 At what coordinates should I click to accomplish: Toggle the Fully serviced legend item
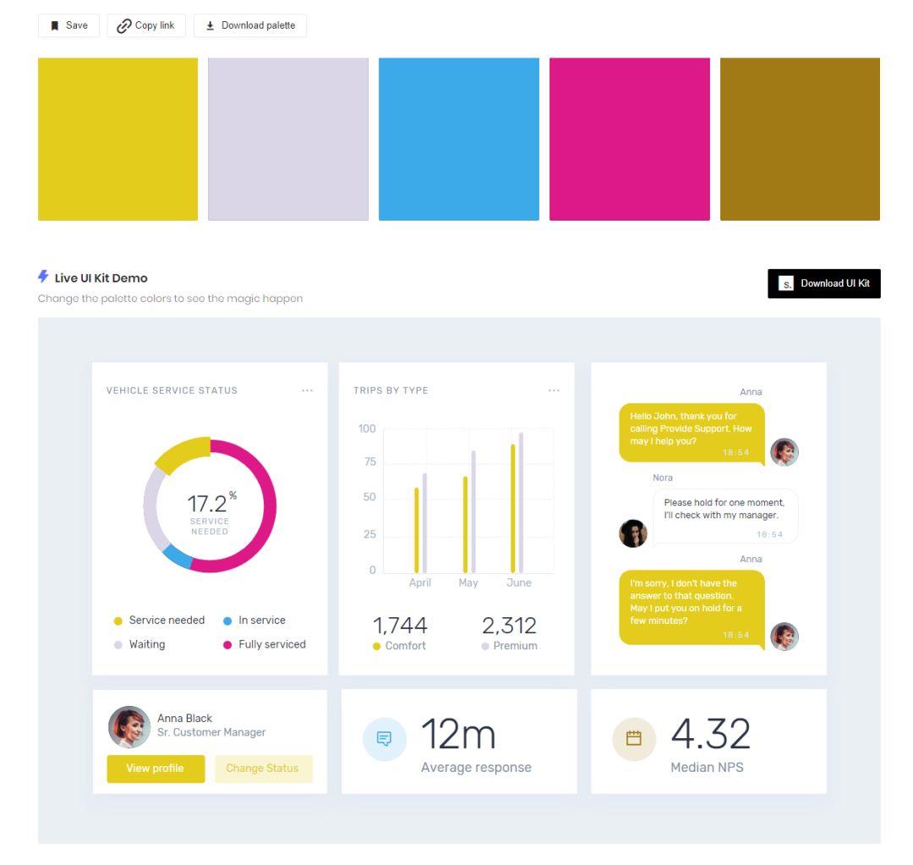(x=264, y=644)
